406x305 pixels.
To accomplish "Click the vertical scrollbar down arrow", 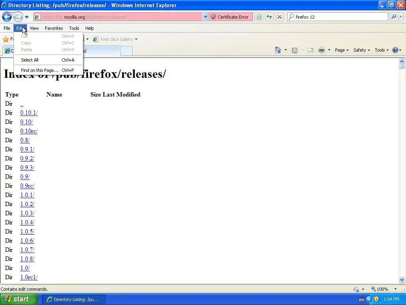I will 402,280.
